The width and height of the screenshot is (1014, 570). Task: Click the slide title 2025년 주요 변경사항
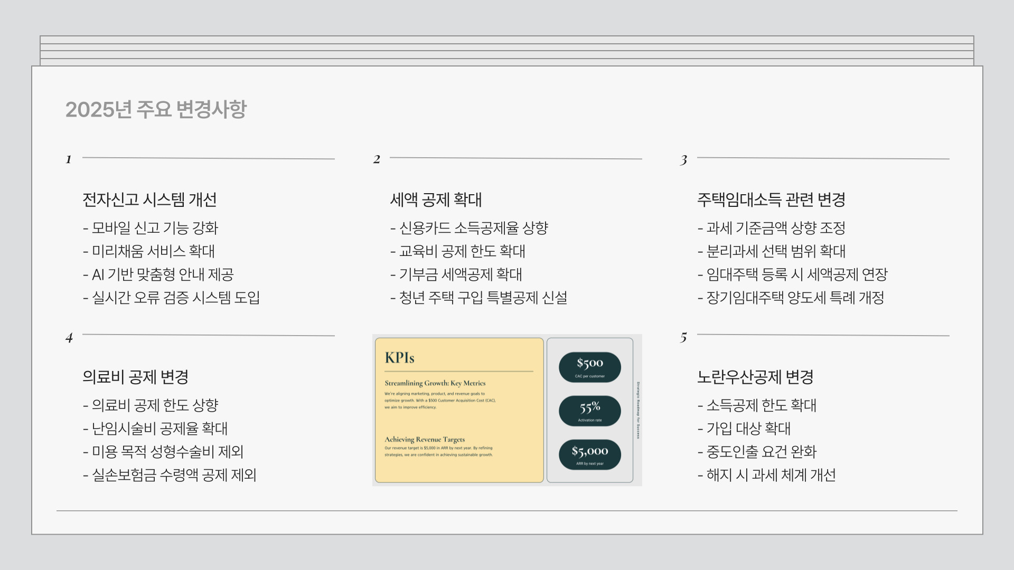[x=156, y=109]
